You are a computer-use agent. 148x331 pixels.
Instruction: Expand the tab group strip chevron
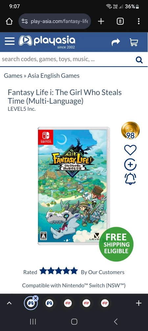click(x=9, y=303)
